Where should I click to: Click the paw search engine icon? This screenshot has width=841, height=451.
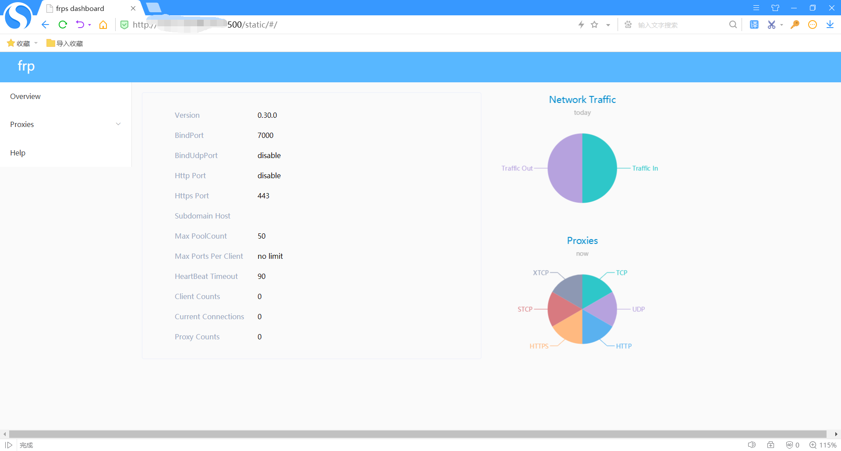click(628, 25)
